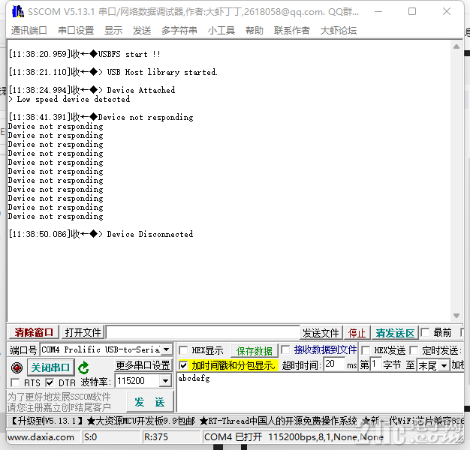Screen dimensions: 470x450
Task: Maximize the SSCOM window
Action: click(x=412, y=12)
